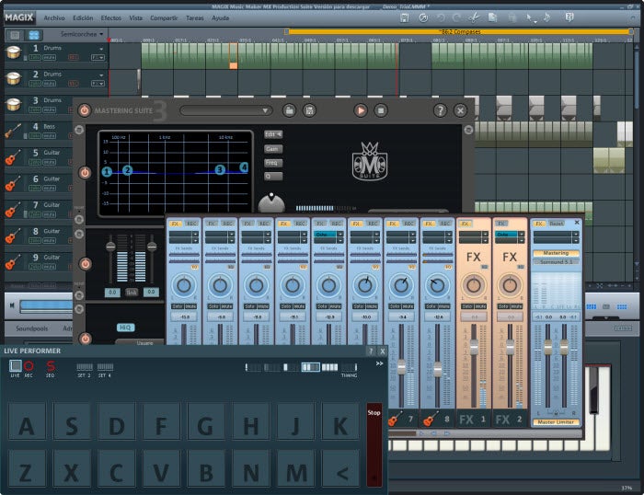Stop preview in Mastering Suite
Screen dimensions: 644x495
pos(381,110)
